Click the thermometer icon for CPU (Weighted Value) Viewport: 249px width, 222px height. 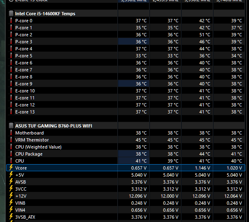pos(11,146)
